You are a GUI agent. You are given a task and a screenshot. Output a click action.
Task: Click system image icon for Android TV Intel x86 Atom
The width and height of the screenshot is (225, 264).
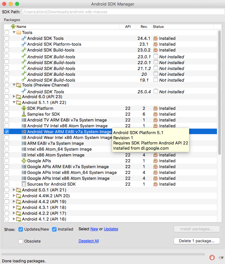point(24,126)
